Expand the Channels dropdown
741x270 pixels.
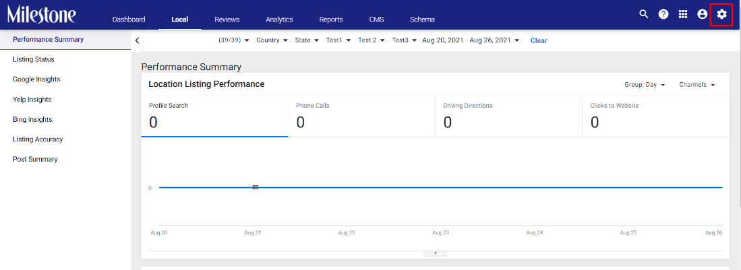697,85
